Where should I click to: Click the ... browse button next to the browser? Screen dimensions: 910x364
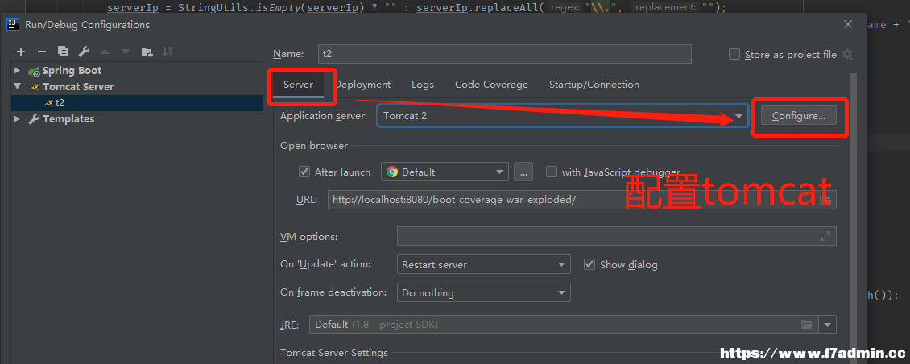[523, 172]
